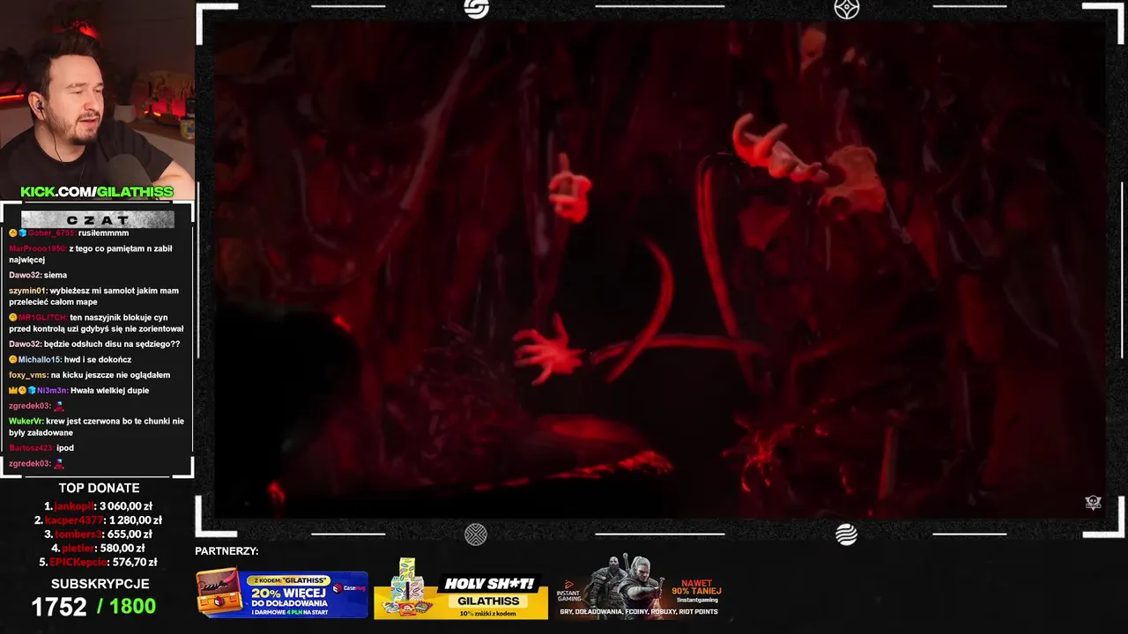Screen dimensions: 1128x634
Task: Click the PARTNERZY label
Action: pyautogui.click(x=226, y=551)
